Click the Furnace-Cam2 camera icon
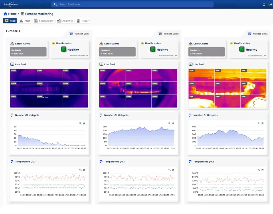Image resolution: width=273 pixels, height=214 pixels. [x=160, y=34]
